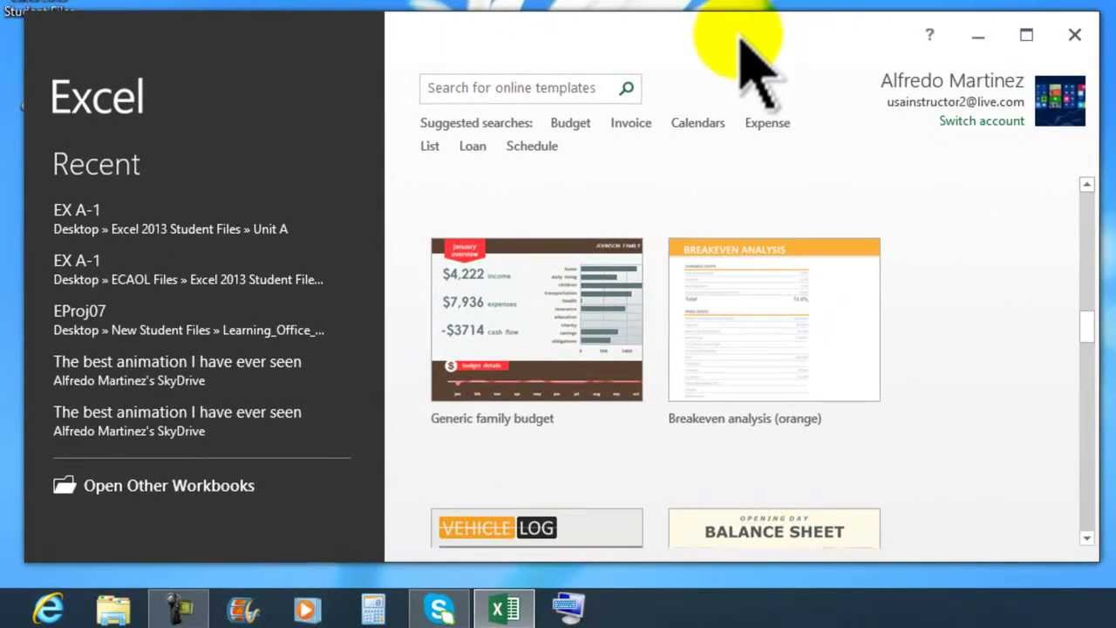Choose the Generic family budget template thumbnail
The height and width of the screenshot is (628, 1116).
coord(537,319)
